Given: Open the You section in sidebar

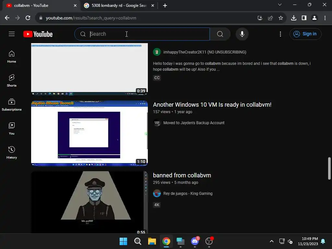Looking at the screenshot, I should [x=12, y=128].
